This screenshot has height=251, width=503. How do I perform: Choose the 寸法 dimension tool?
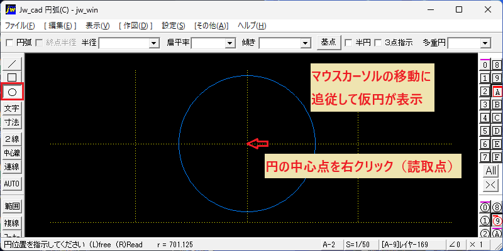point(12,122)
